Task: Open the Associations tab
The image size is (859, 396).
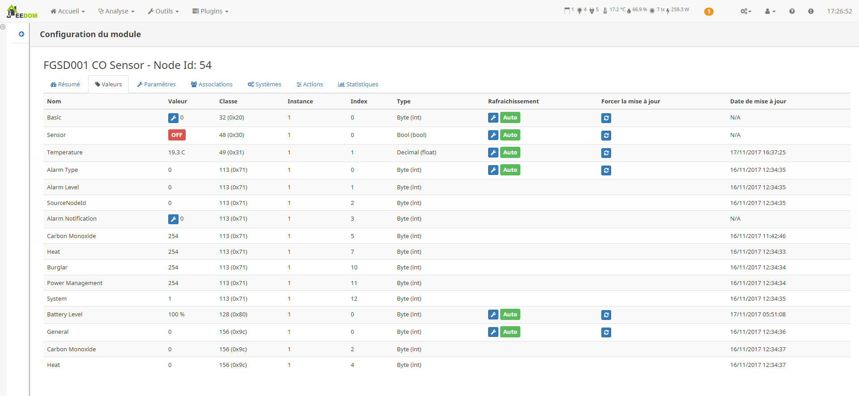Action: [x=212, y=84]
